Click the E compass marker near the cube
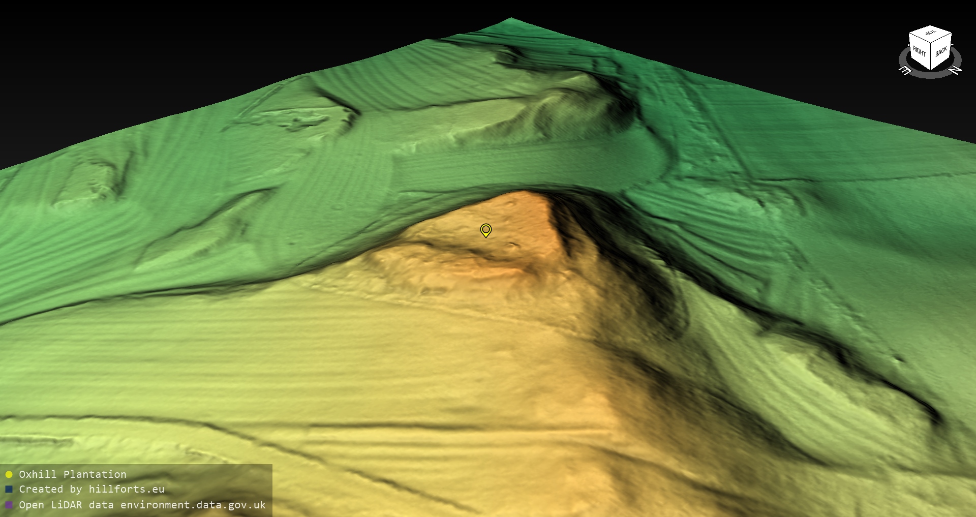 pos(905,71)
